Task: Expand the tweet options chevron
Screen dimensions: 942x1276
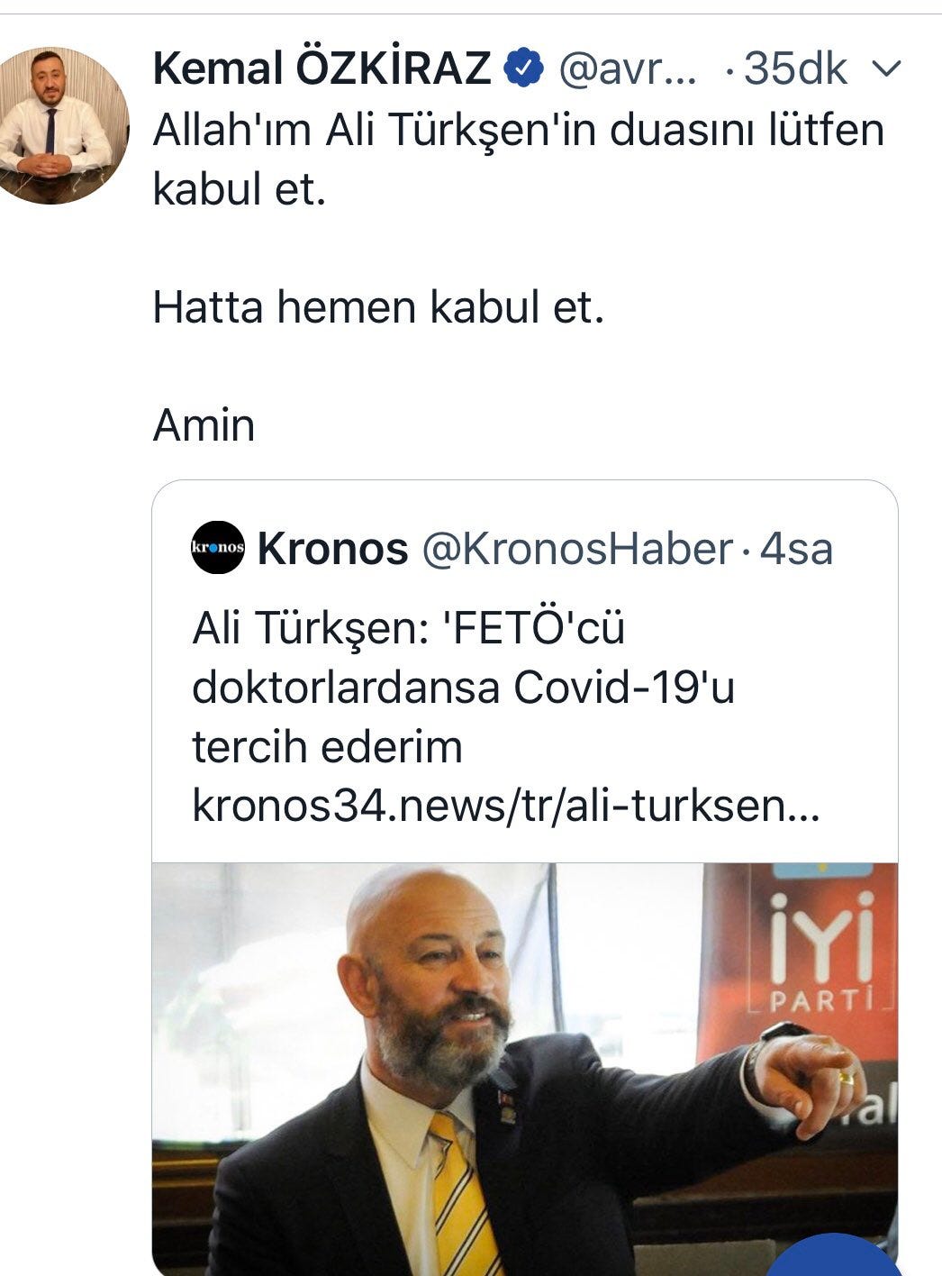Action: click(888, 69)
